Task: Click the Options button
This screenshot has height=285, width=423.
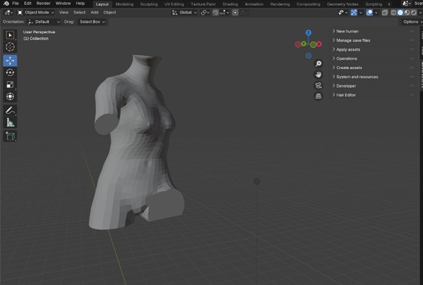Action: [x=411, y=22]
